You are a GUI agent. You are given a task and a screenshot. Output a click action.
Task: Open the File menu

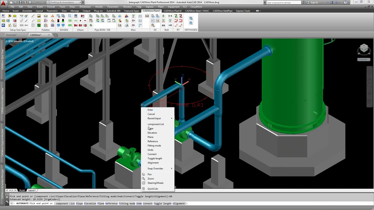click(12, 7)
